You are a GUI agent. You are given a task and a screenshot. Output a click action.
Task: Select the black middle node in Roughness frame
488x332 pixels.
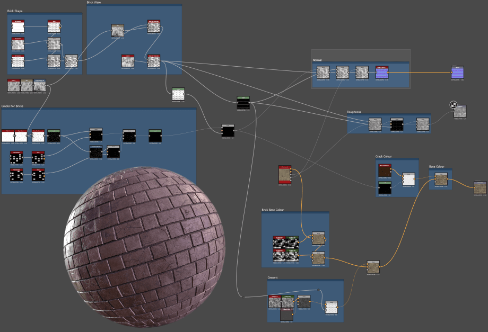397,124
